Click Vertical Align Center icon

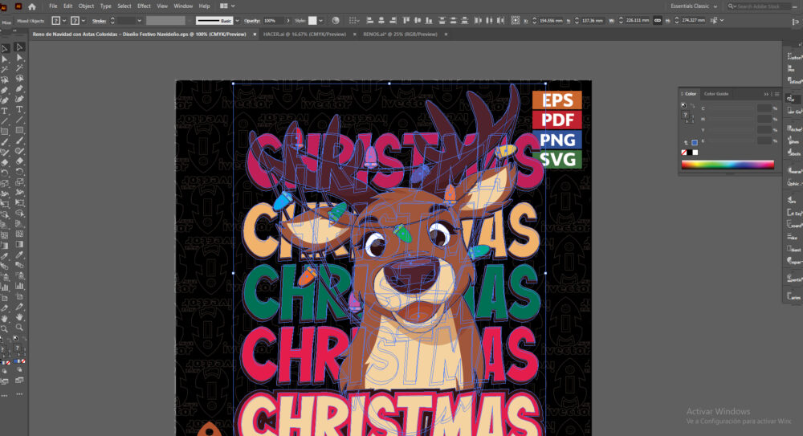click(x=418, y=21)
